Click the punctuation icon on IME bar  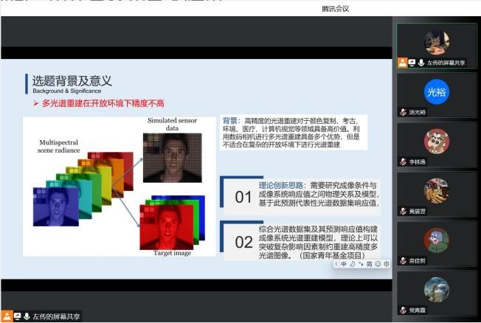361,264
